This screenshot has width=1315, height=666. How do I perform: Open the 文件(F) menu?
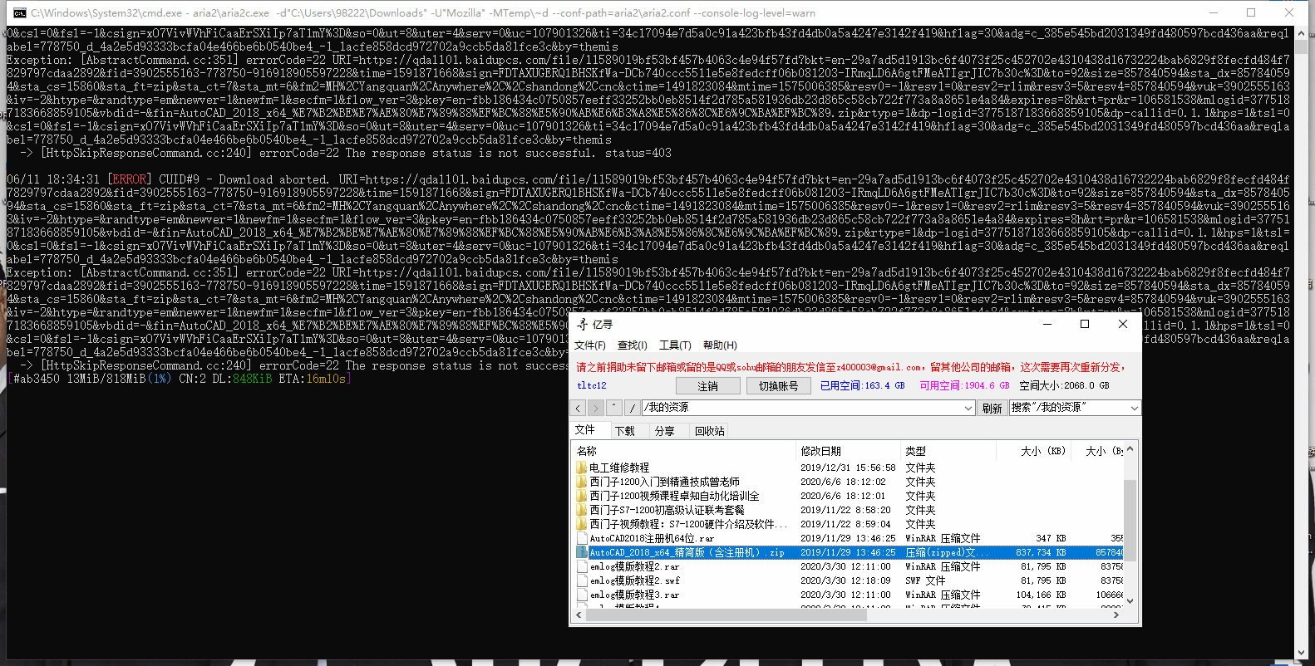click(590, 345)
